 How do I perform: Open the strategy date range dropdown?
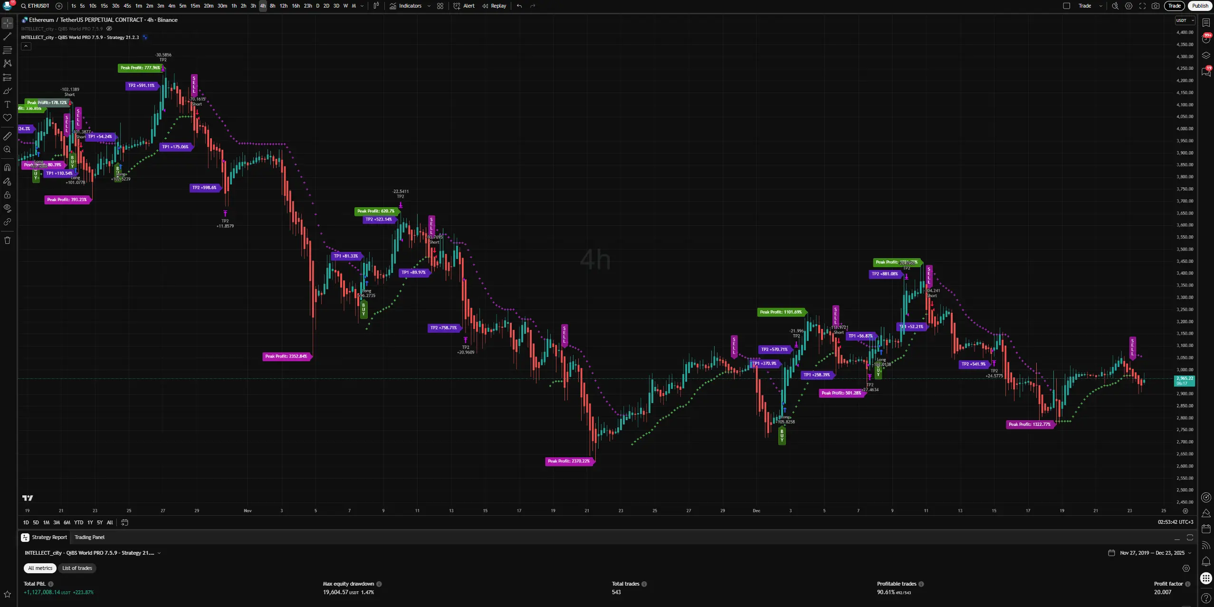pos(1152,553)
